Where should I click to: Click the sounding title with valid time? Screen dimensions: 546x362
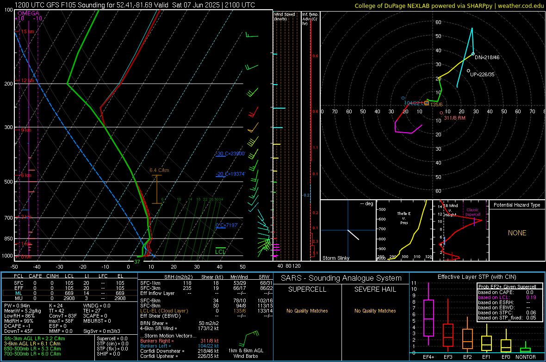tap(134, 5)
